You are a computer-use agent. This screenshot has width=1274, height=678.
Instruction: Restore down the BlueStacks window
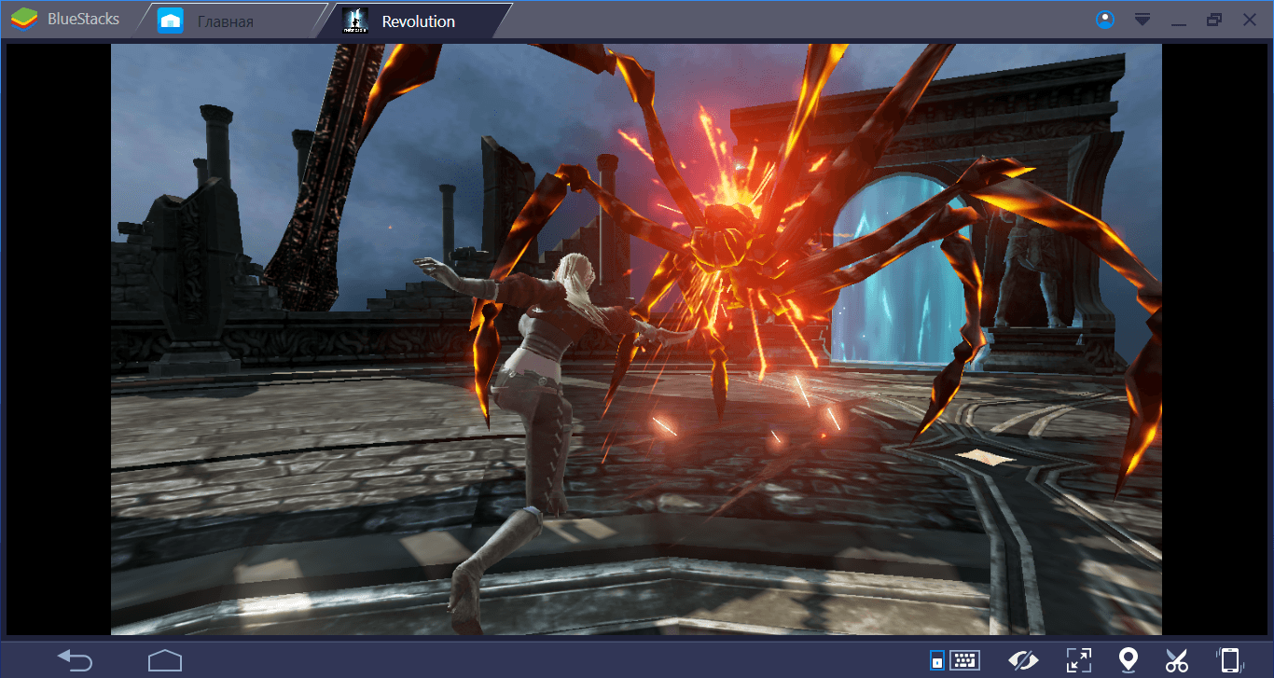tap(1213, 20)
